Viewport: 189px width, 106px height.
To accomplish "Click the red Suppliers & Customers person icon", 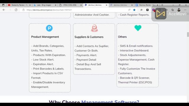I will (x=94, y=28).
